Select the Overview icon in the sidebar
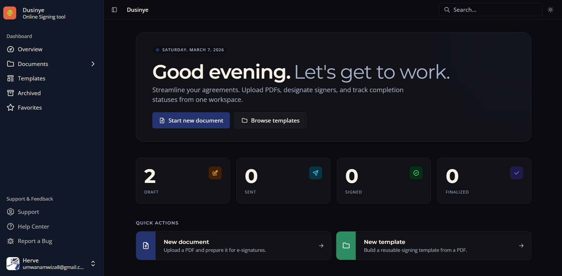 click(11, 49)
